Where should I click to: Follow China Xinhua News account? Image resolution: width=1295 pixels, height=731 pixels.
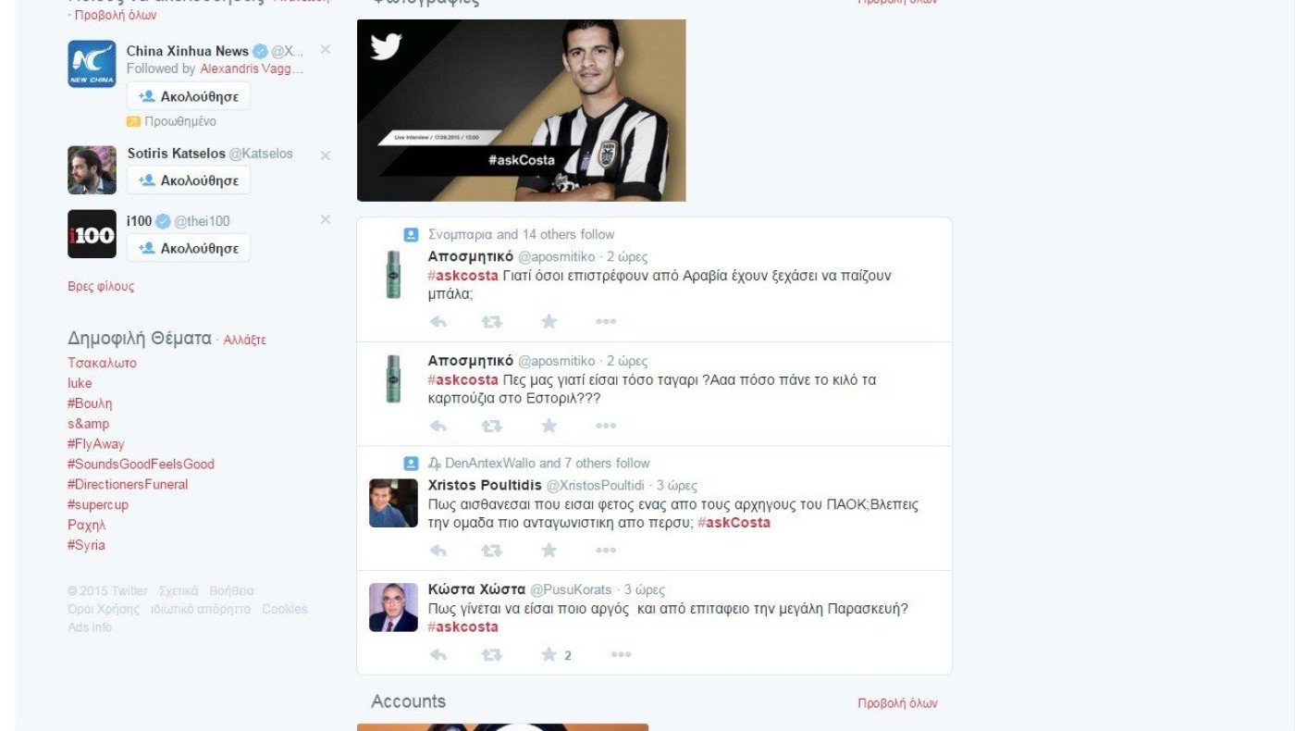(189, 96)
